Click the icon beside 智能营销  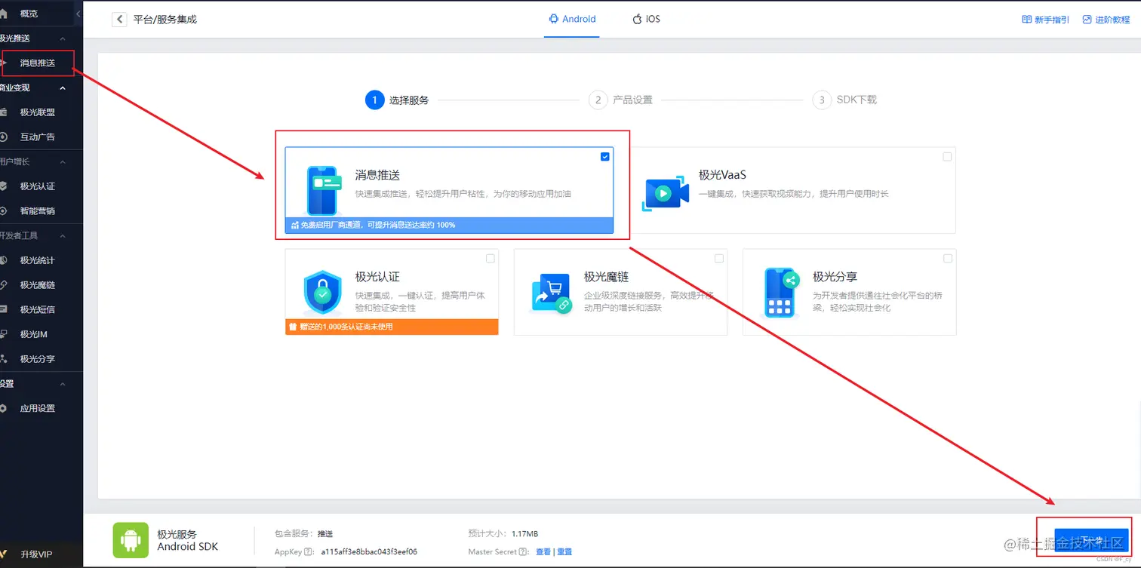pyautogui.click(x=4, y=210)
